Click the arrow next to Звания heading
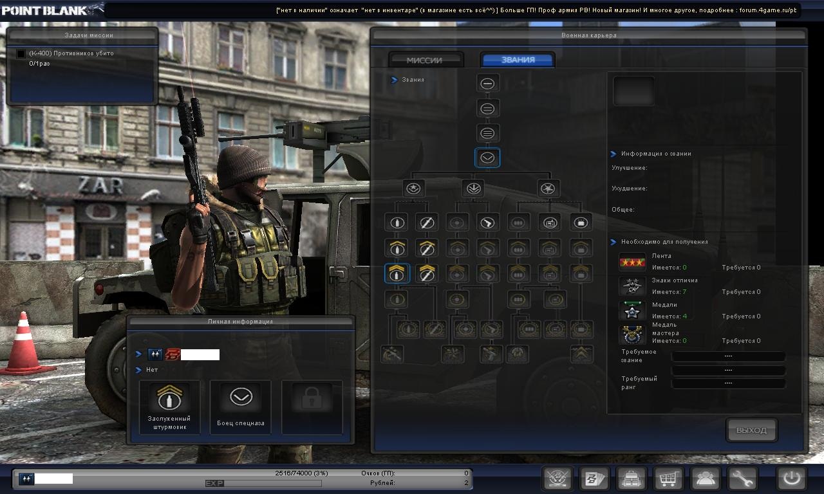The image size is (824, 494). click(395, 80)
